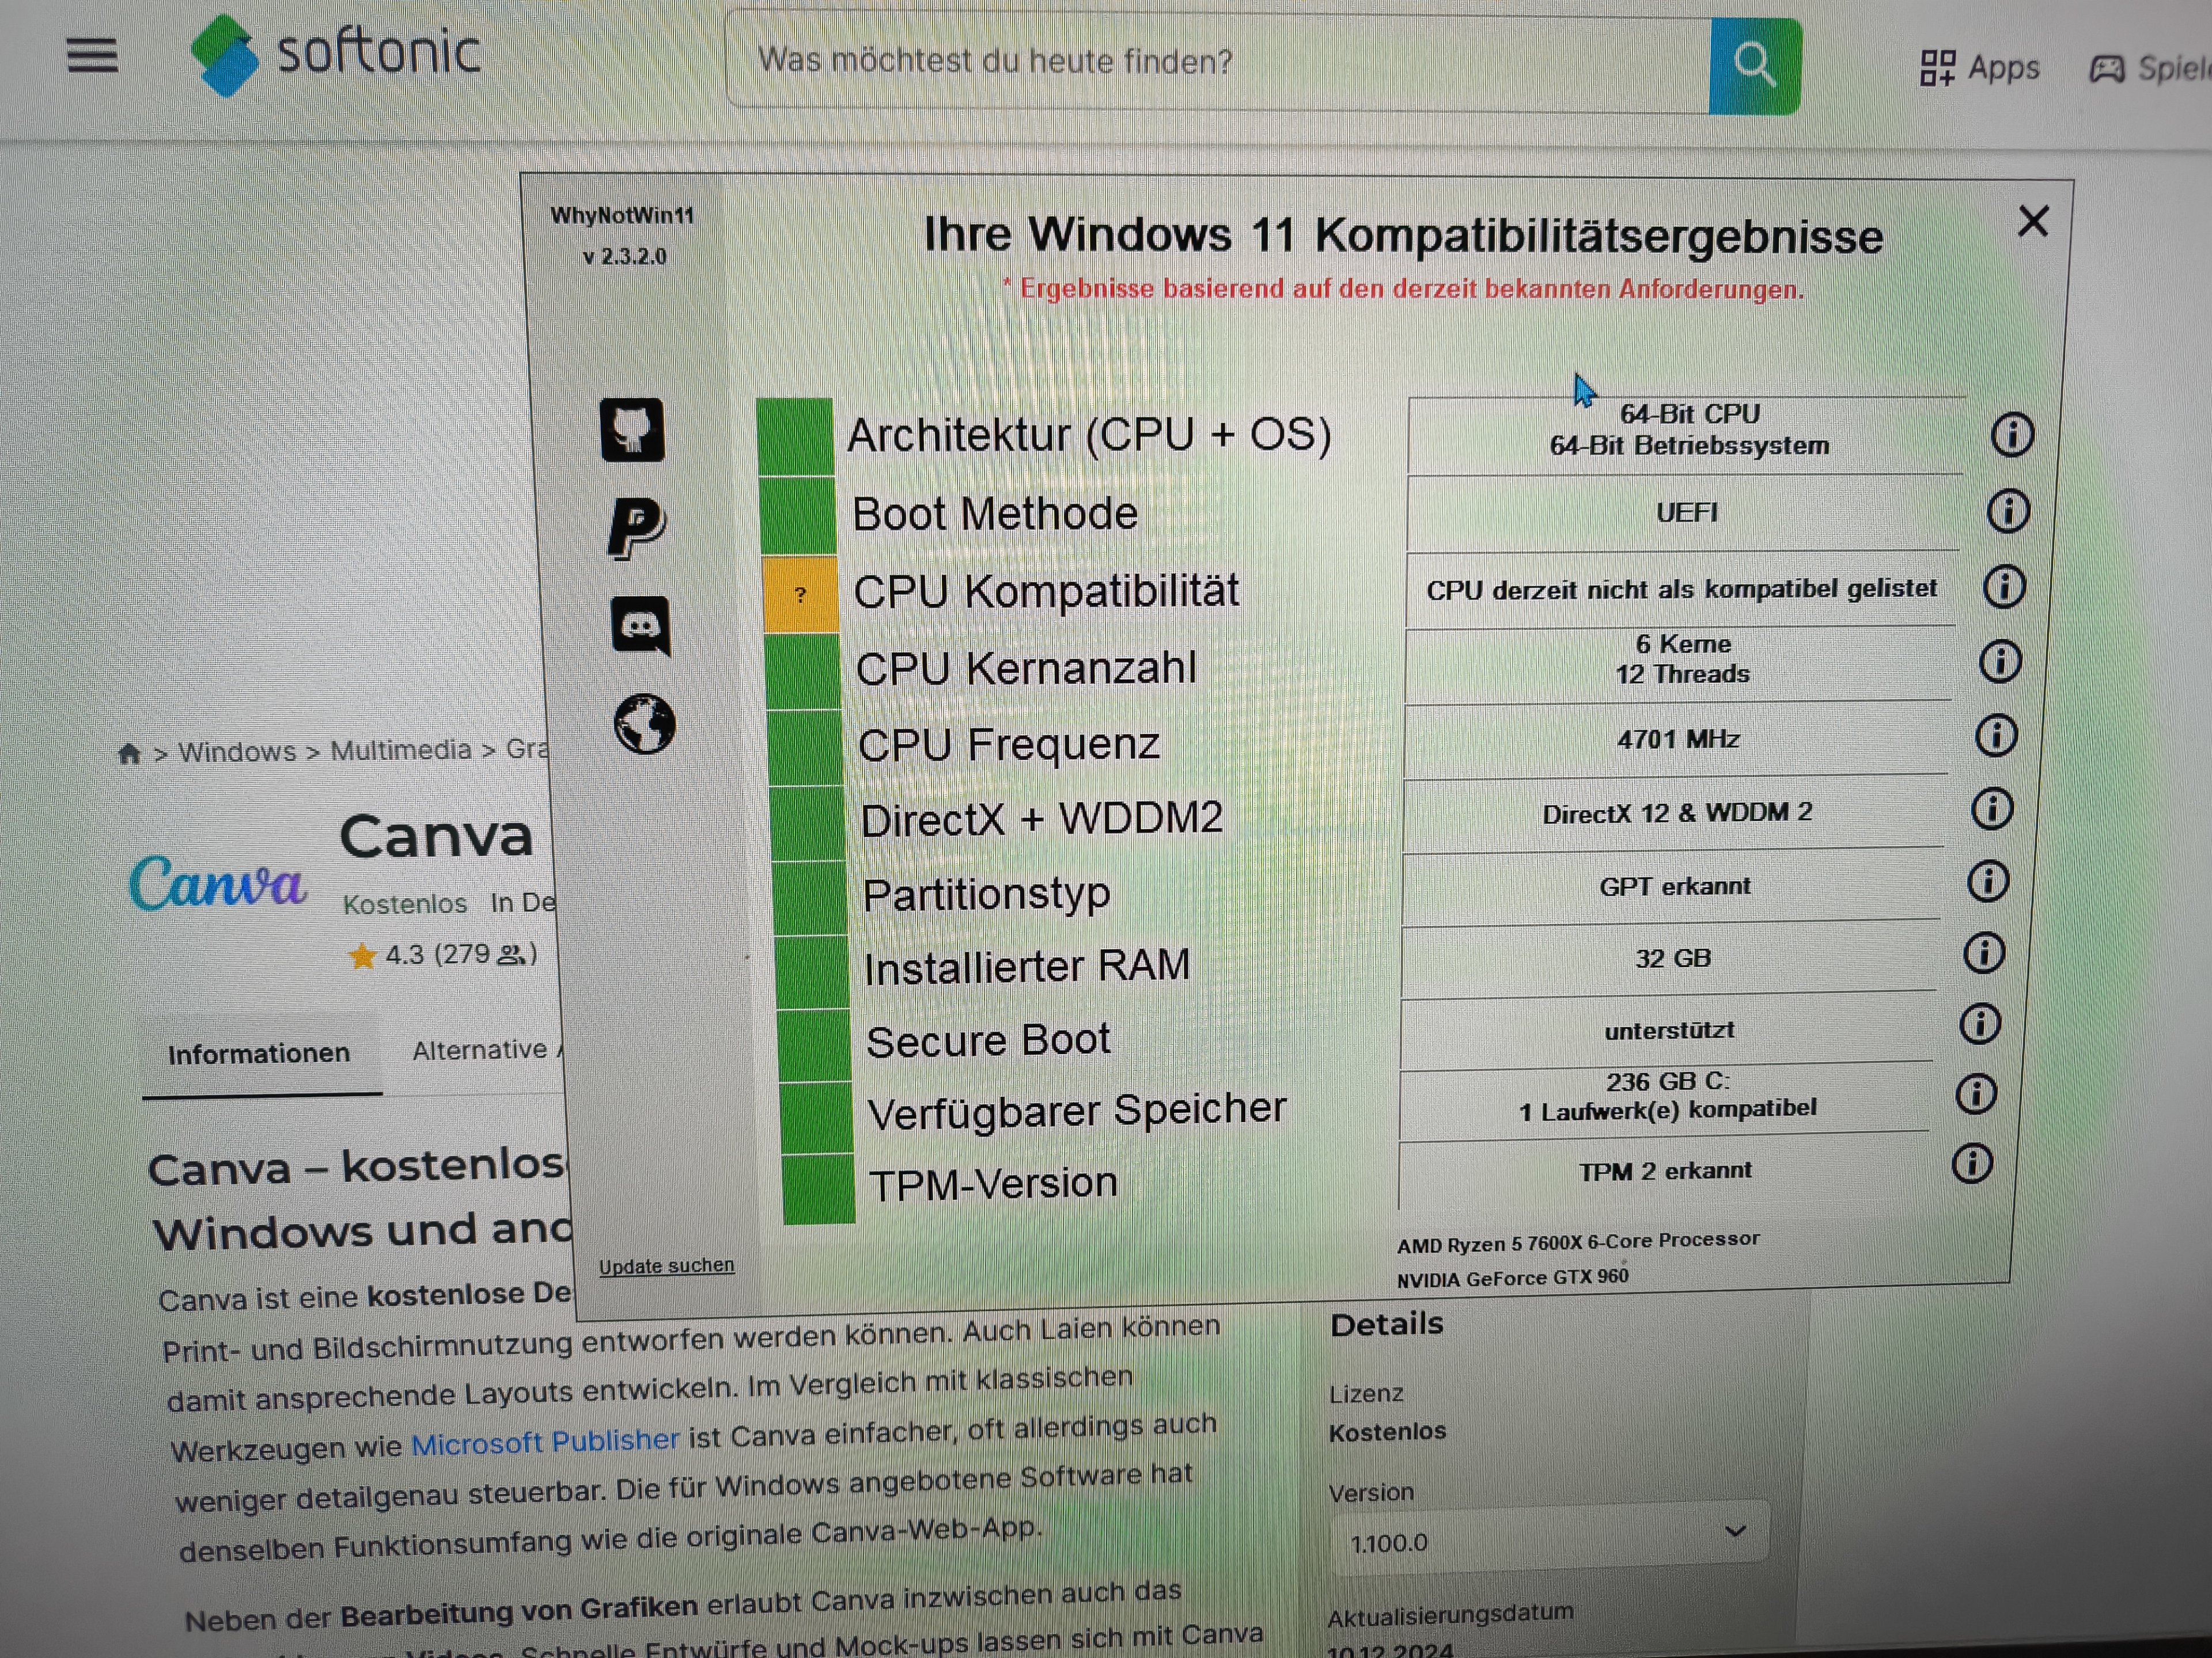This screenshot has width=2212, height=1658.
Task: Click the Update suchen link
Action: [666, 1266]
